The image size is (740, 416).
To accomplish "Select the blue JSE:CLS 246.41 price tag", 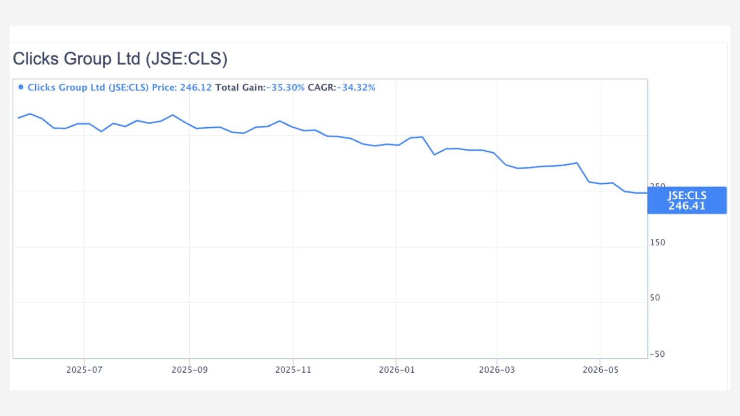I will click(687, 200).
